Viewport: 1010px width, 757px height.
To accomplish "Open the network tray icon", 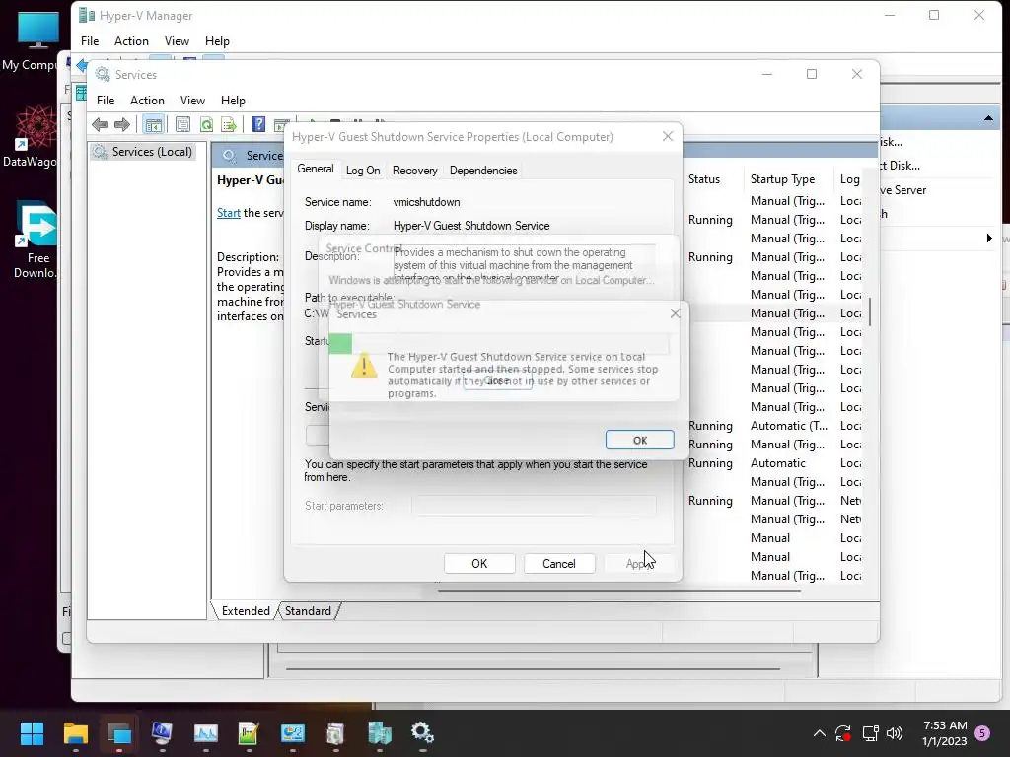I will 870,733.
